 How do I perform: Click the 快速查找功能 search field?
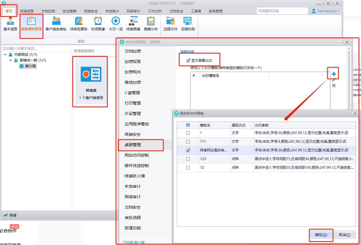pyautogui.click(x=282, y=11)
